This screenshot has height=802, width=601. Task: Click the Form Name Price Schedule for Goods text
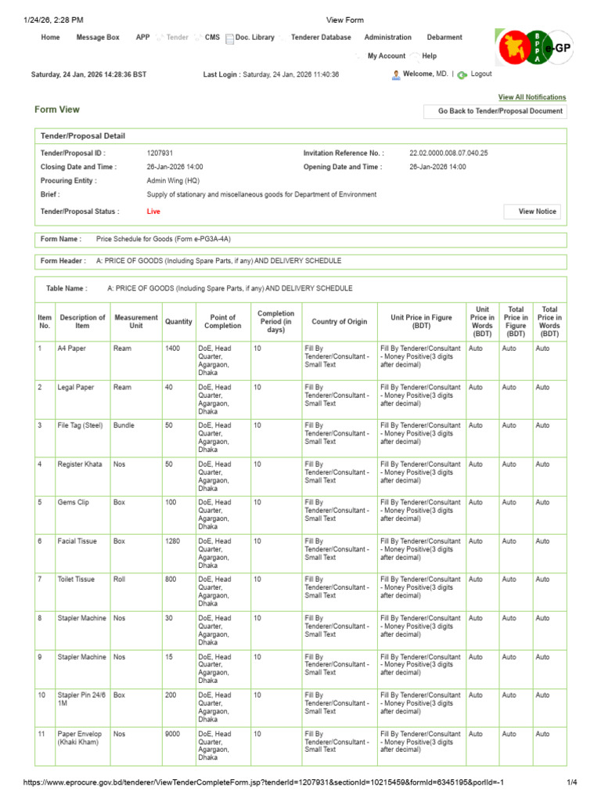(x=164, y=239)
